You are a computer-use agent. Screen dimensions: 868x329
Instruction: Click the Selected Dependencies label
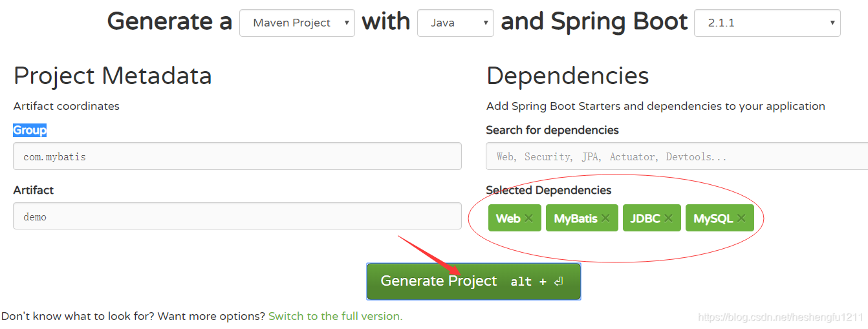(548, 190)
